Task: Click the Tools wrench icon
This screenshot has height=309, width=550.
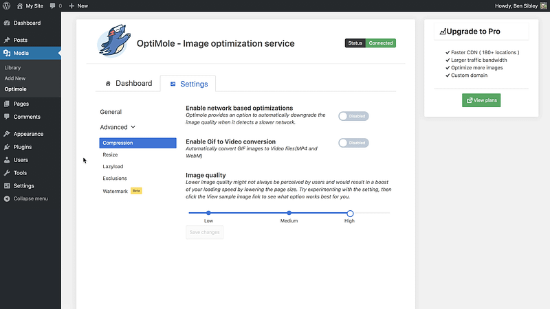Action: pos(7,173)
